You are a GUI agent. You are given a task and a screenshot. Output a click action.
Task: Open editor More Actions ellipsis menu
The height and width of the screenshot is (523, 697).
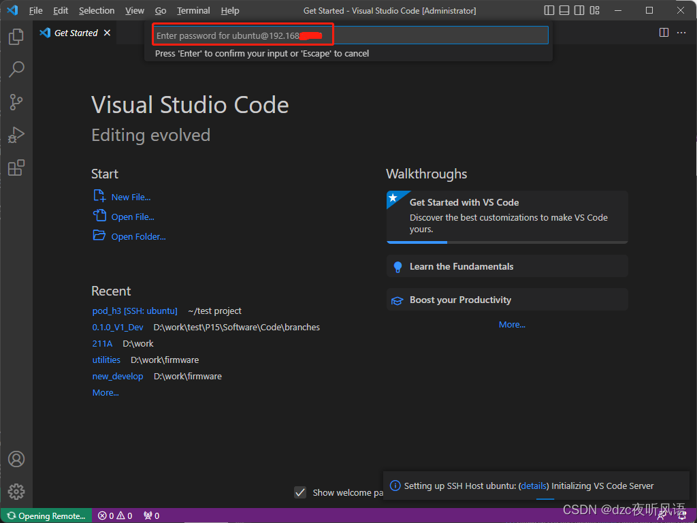(681, 32)
